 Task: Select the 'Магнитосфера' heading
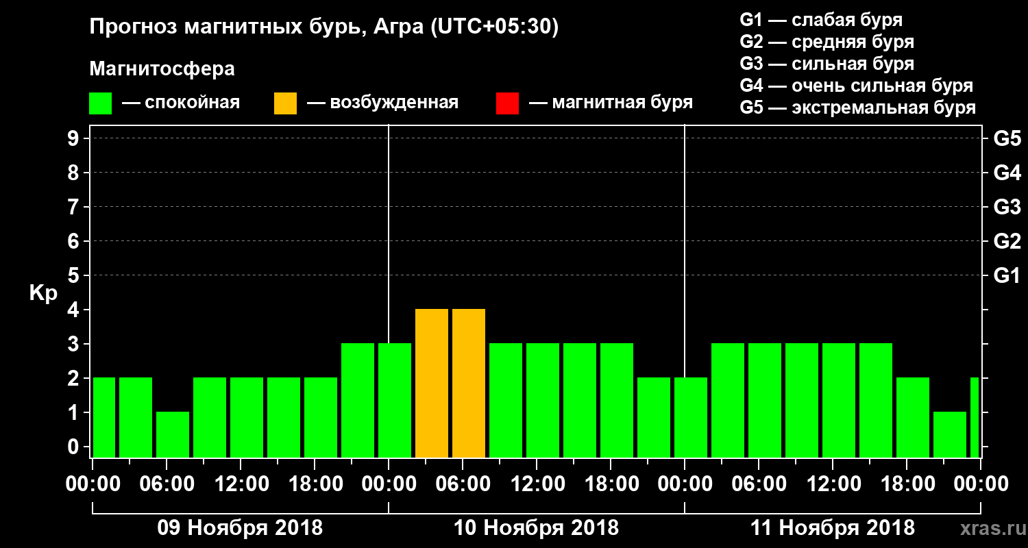[162, 69]
